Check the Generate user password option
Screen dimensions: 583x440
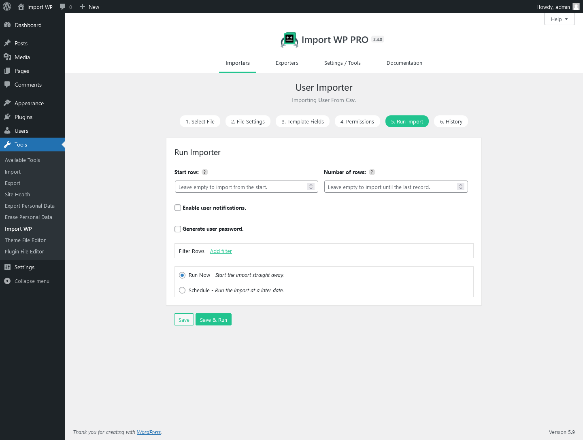(x=178, y=229)
